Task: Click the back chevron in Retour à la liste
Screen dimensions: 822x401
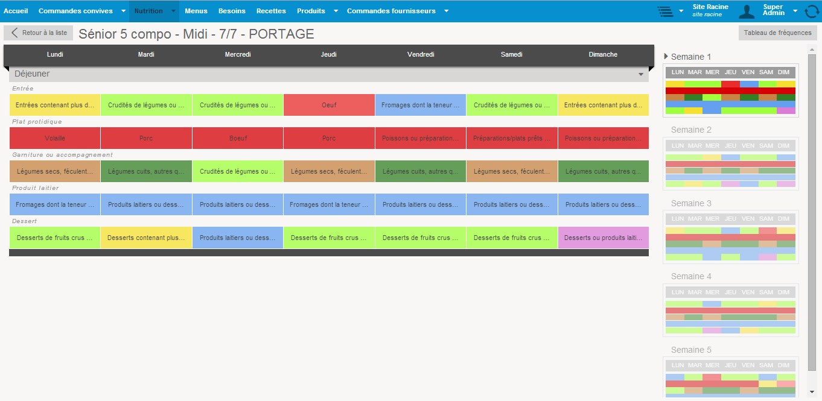Action: click(14, 33)
